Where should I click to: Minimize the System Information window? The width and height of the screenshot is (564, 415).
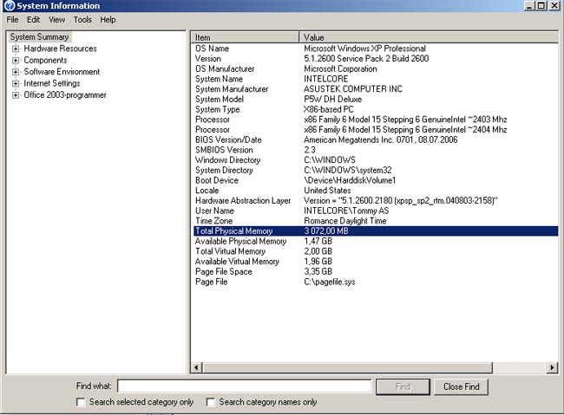529,6
